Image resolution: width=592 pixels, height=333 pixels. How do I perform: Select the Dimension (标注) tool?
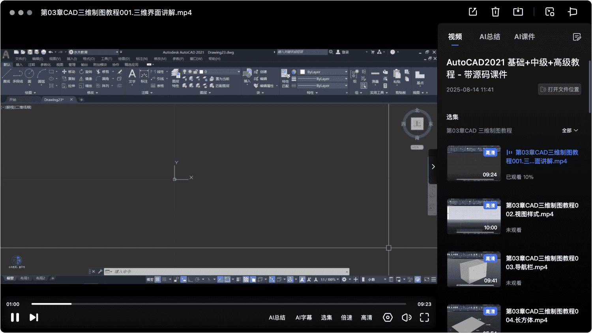pos(144,76)
